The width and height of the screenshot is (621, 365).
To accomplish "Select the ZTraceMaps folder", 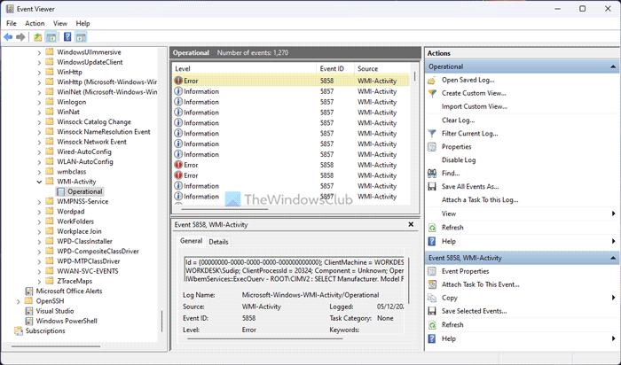I will point(75,281).
